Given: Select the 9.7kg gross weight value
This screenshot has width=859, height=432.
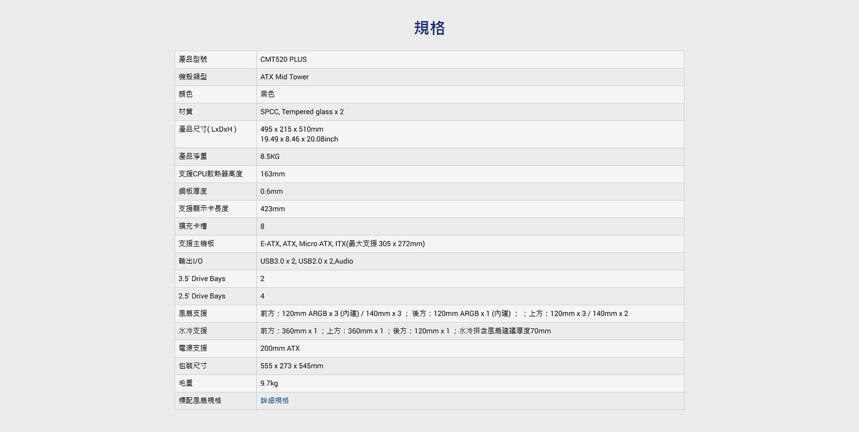Looking at the screenshot, I should [x=269, y=383].
